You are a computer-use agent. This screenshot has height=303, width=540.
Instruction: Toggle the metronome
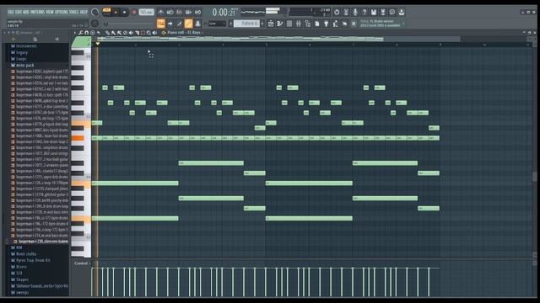161,12
